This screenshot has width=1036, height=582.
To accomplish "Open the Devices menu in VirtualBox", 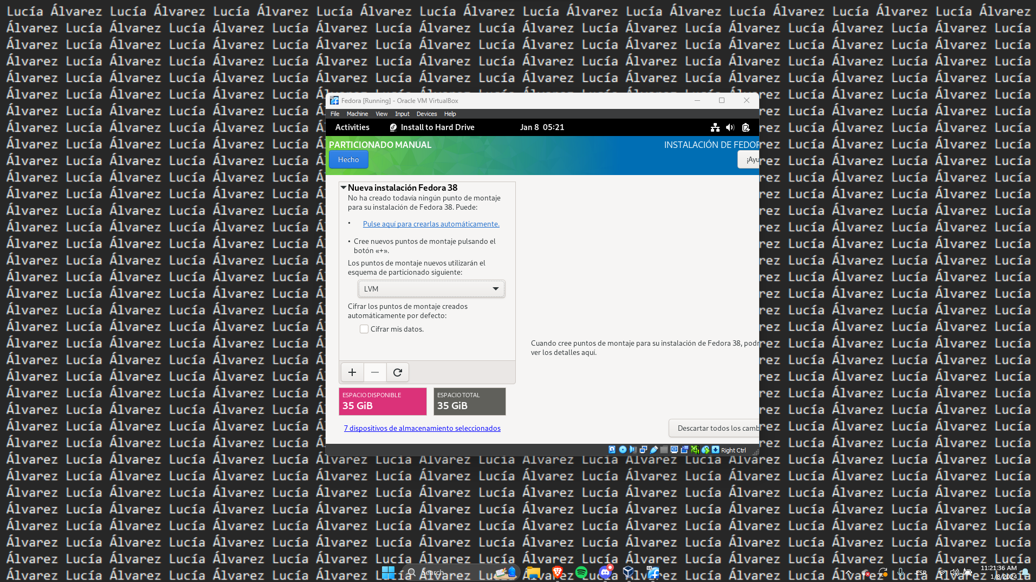I will point(426,114).
